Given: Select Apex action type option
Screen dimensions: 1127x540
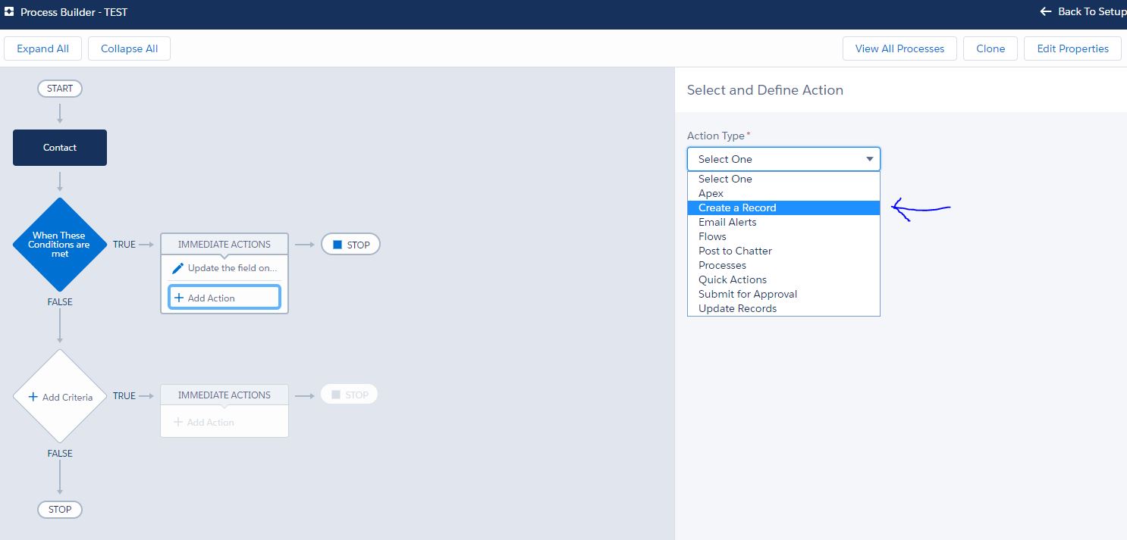Looking at the screenshot, I should (x=711, y=193).
